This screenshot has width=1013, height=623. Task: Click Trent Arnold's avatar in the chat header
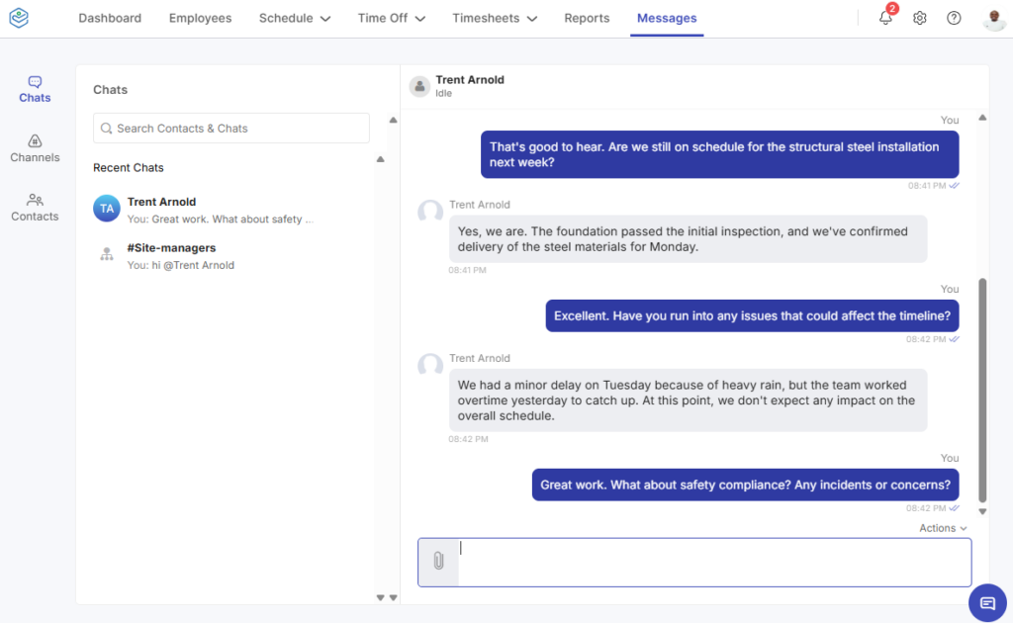(419, 86)
